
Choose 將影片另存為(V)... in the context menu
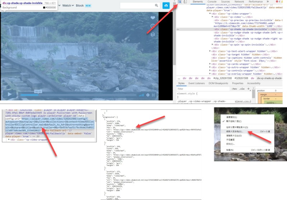(x=247, y=131)
